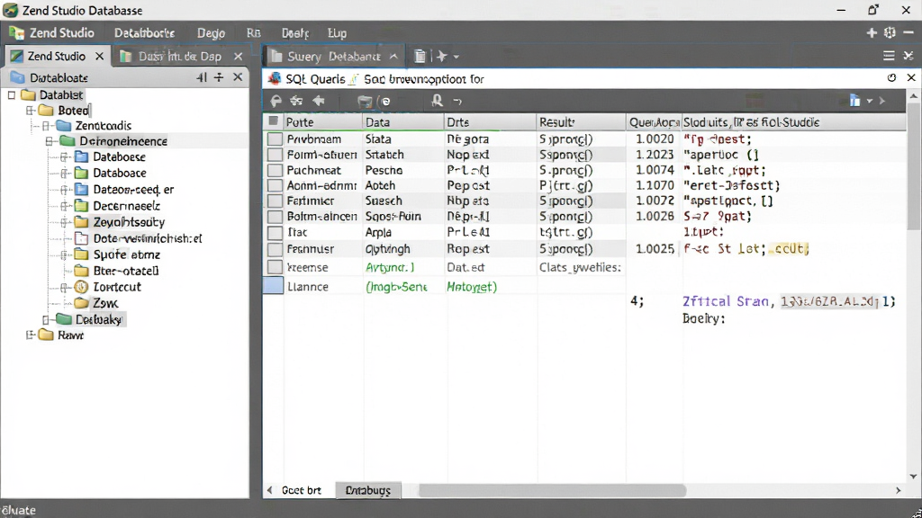Close the SQL Quaris panel
This screenshot has width=922, height=518.
[x=911, y=77]
